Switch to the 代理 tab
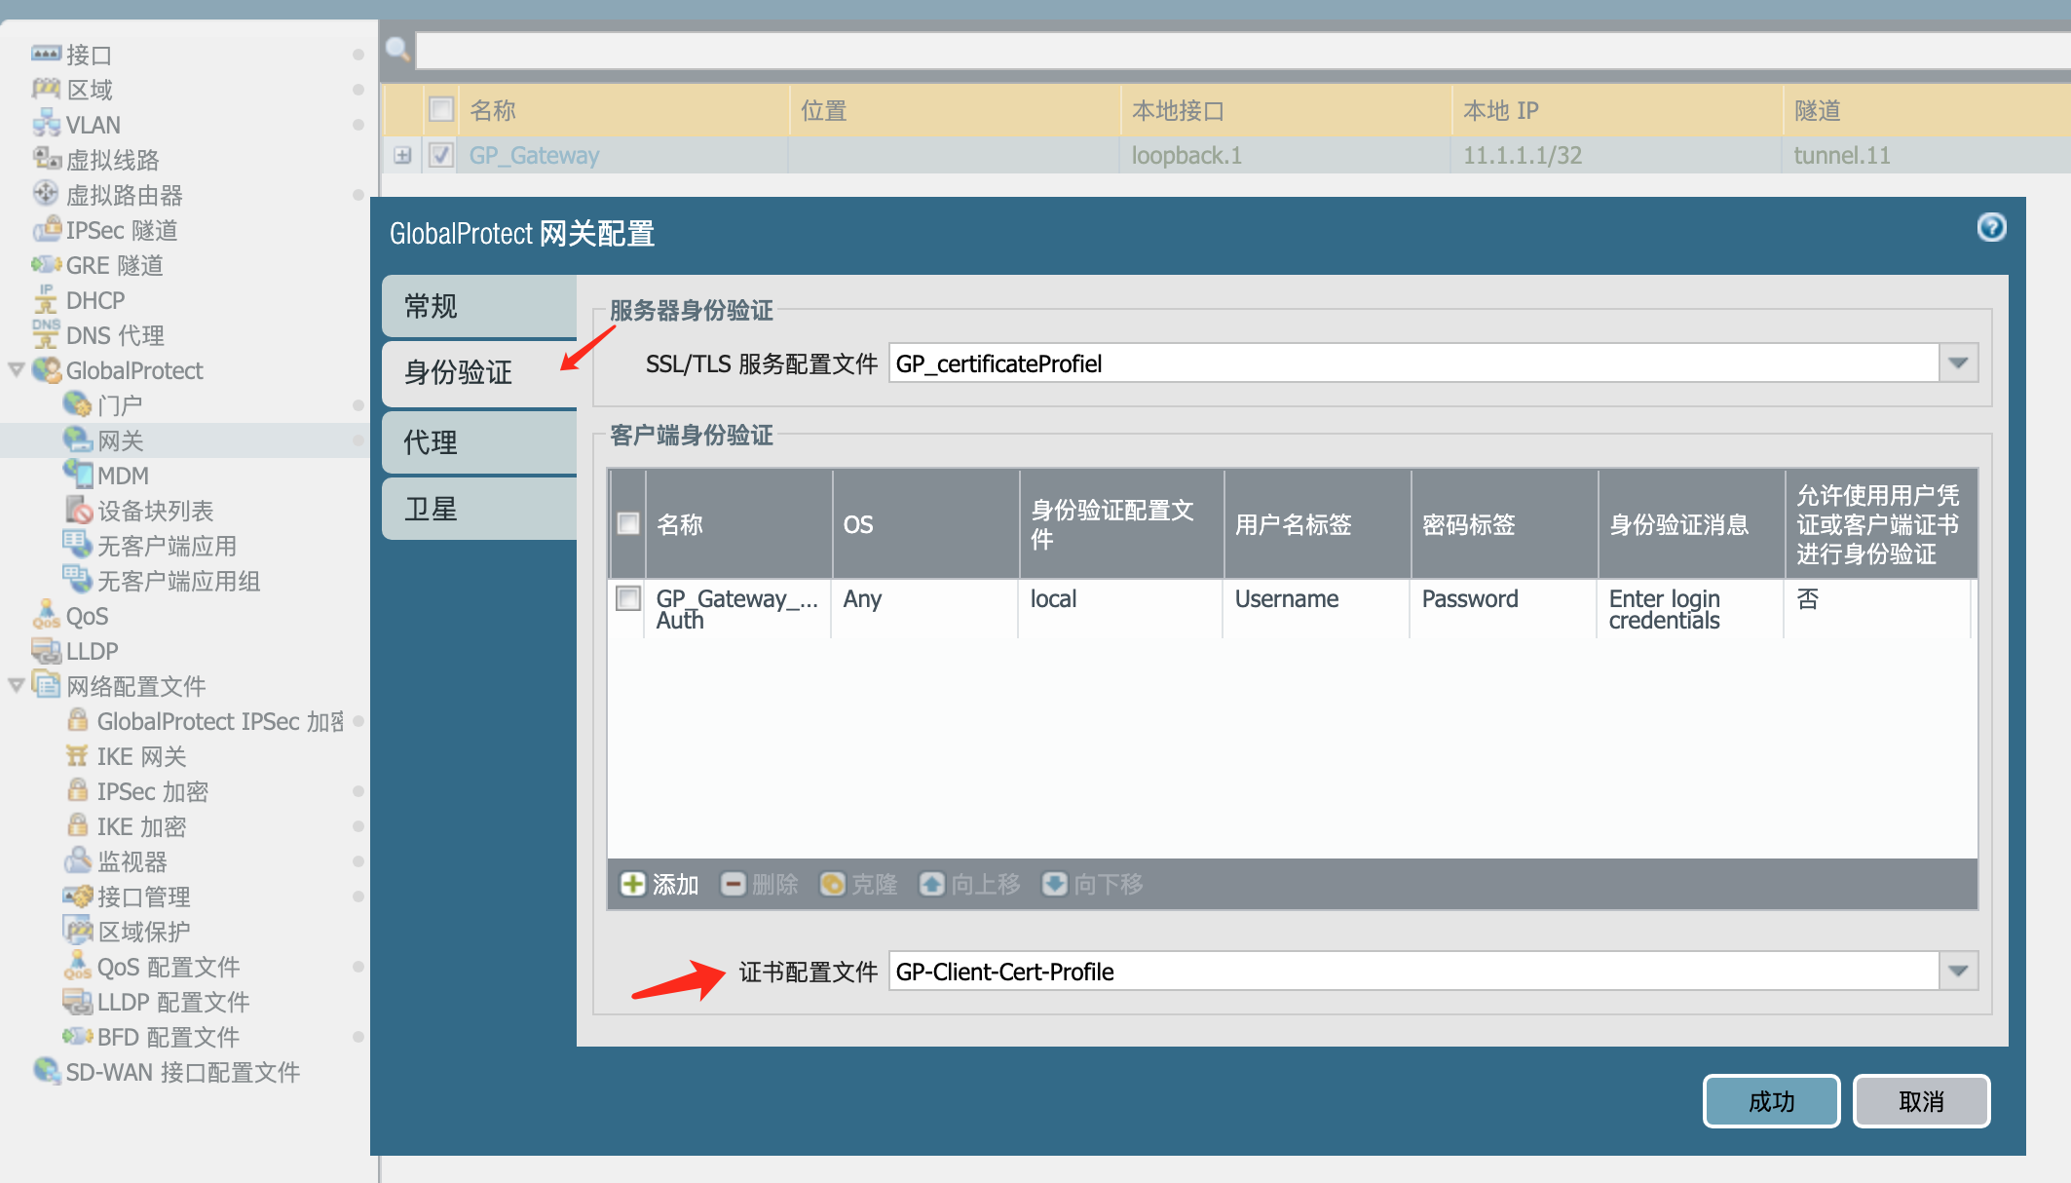This screenshot has width=2071, height=1183. tap(479, 442)
